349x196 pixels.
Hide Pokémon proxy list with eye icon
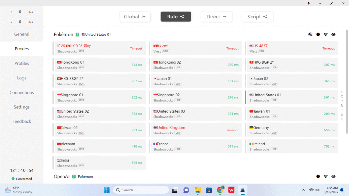click(333, 34)
